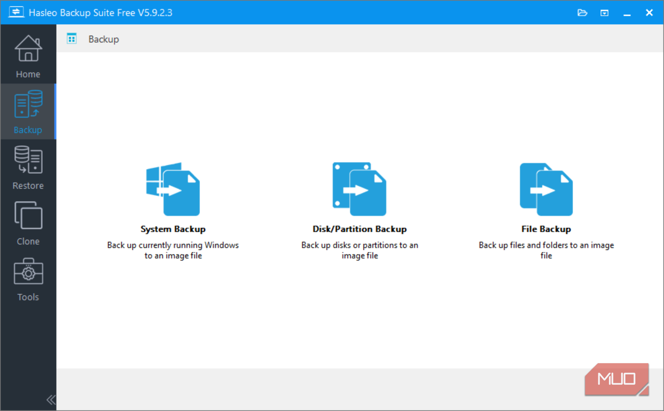This screenshot has width=664, height=411.
Task: Click the Disk/Partition Backup title
Action: pyautogui.click(x=360, y=229)
